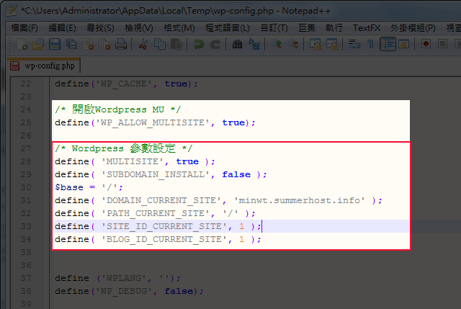Click the comment Wordpress 參數設定
Screen dimensions: 461x309
click(x=123, y=148)
